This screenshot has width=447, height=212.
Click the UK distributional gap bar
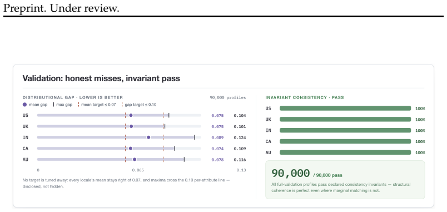click(x=119, y=126)
